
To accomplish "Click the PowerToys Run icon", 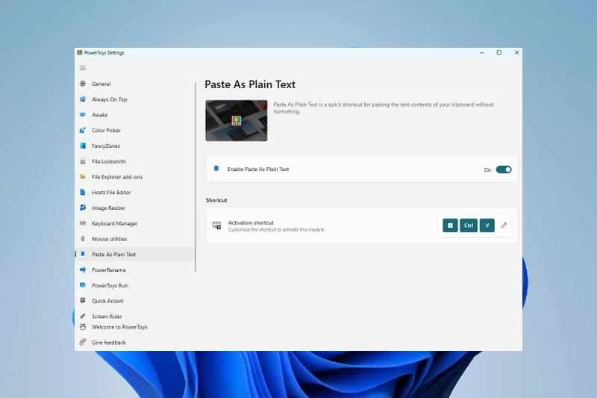I will (x=83, y=285).
